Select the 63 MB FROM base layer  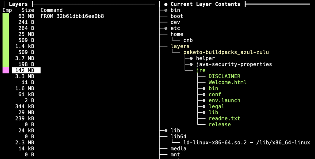pos(53,16)
